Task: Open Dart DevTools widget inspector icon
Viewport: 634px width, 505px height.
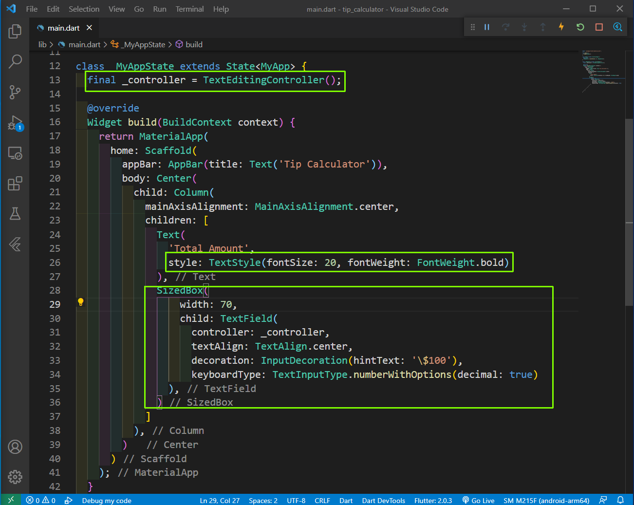Action: click(x=617, y=27)
